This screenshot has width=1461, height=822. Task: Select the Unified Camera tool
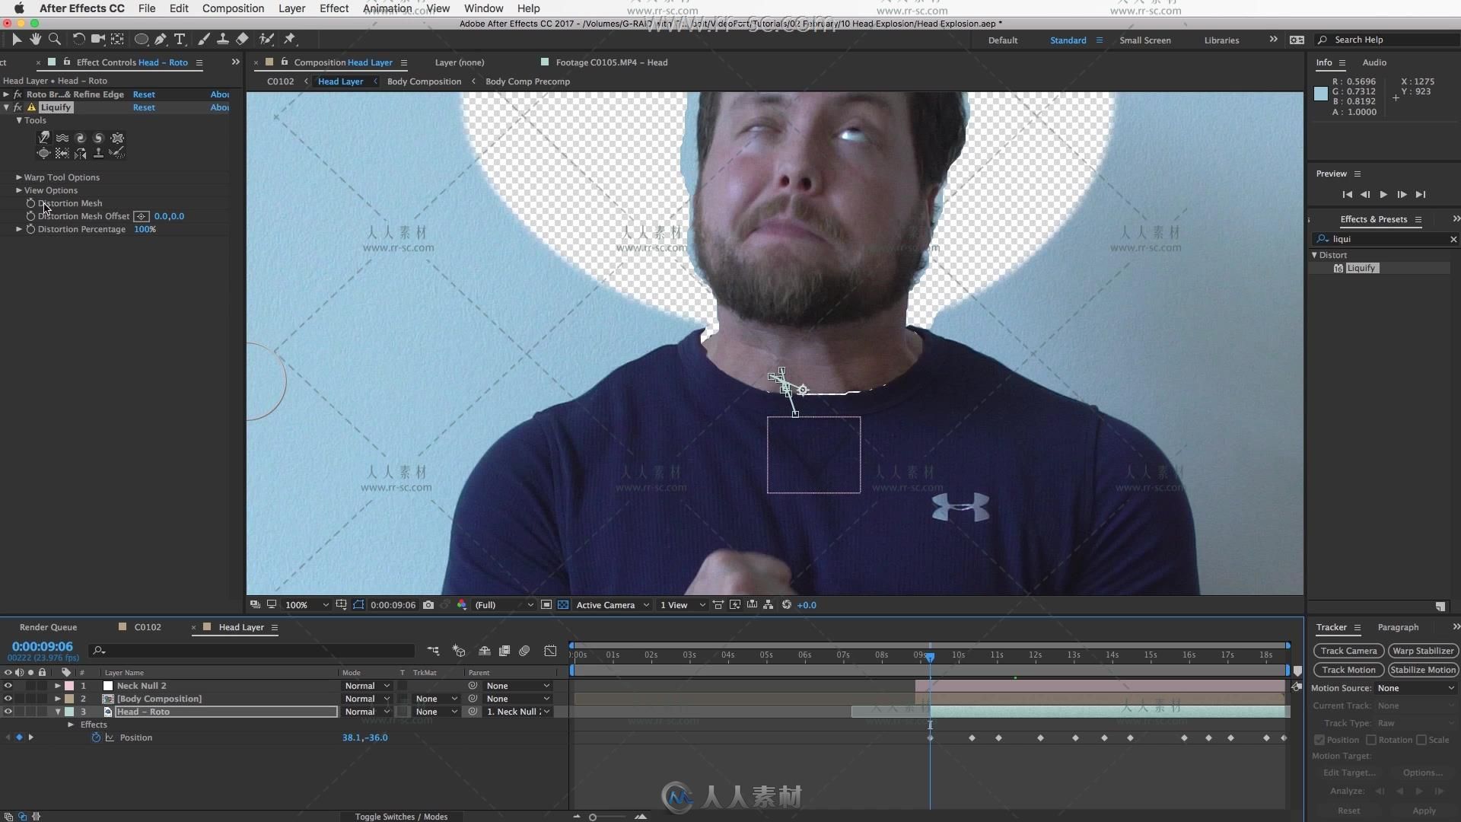(98, 39)
